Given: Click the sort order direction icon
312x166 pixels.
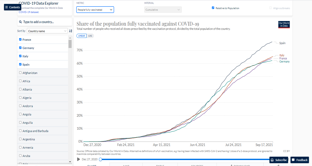Looking at the screenshot, I should click(70, 31).
